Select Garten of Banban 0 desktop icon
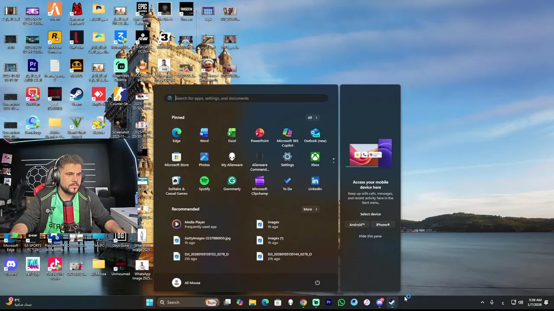Screen dimensions: 554x311 [77, 14]
